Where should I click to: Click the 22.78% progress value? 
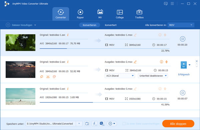pos(165,51)
